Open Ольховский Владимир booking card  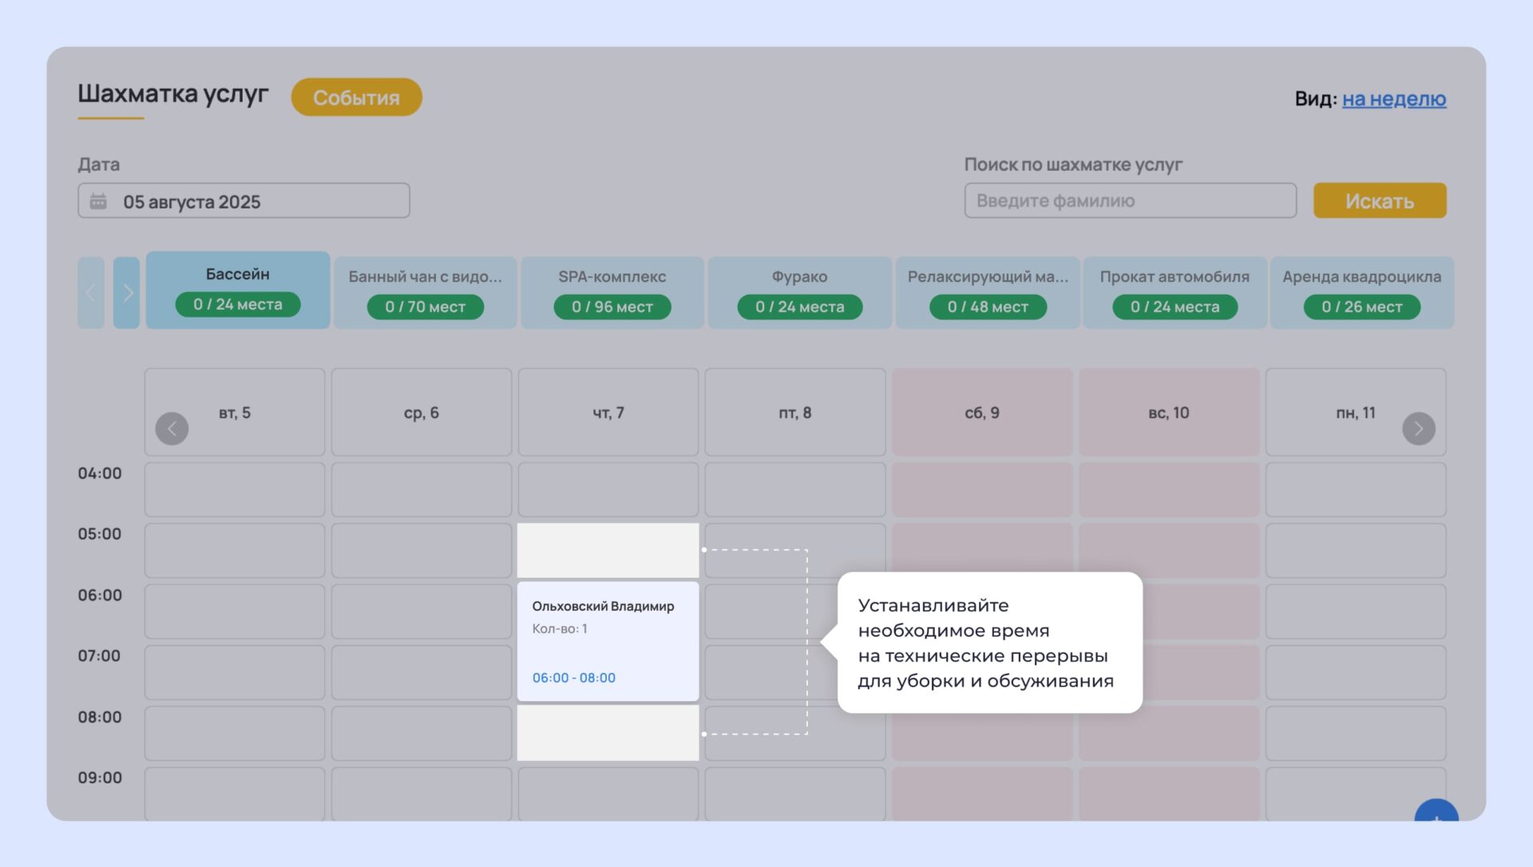[607, 641]
